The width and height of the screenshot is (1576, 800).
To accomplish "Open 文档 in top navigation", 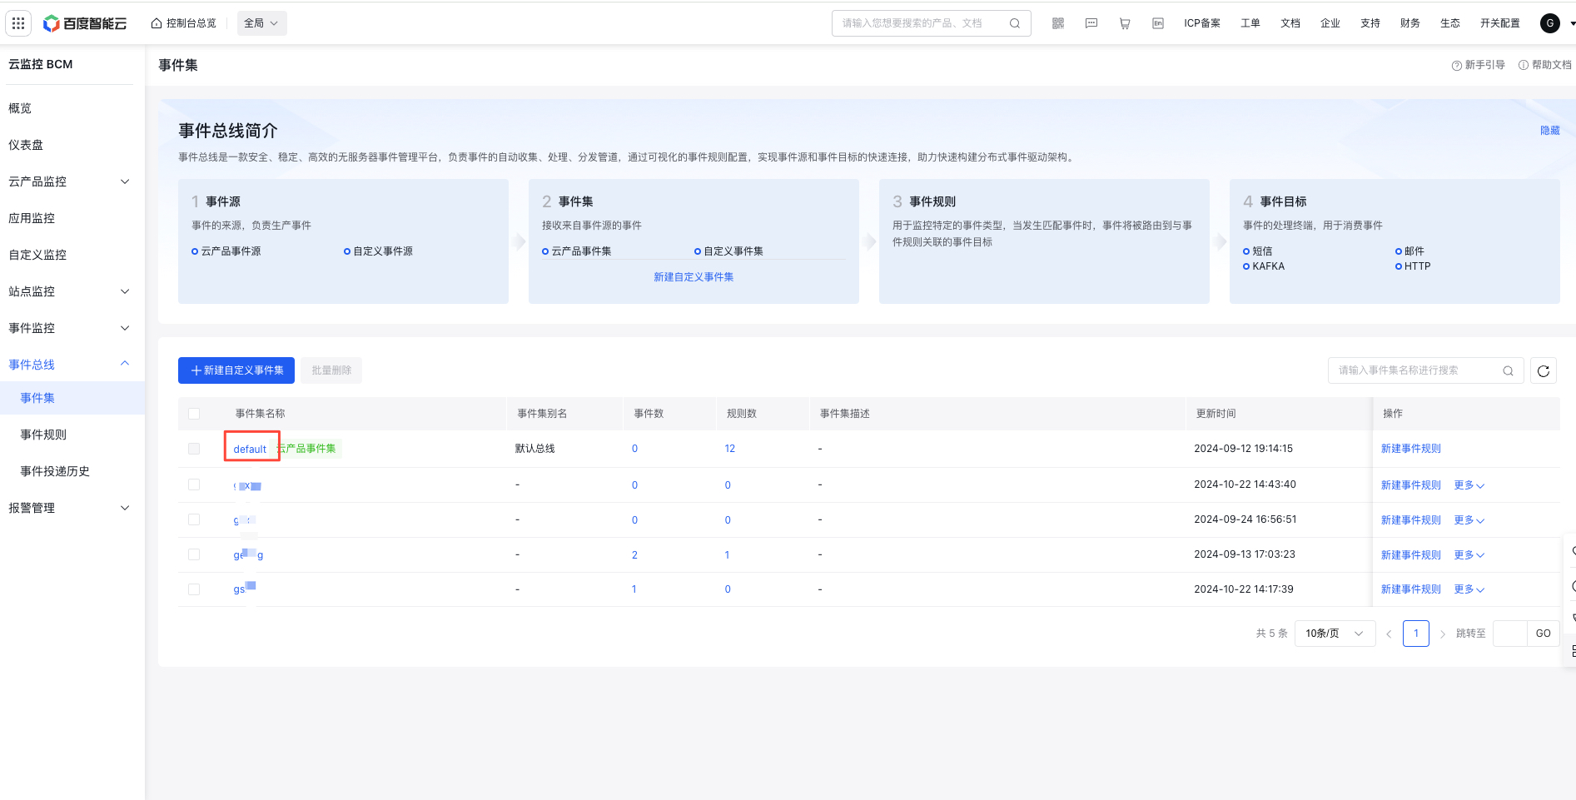I will pyautogui.click(x=1290, y=23).
